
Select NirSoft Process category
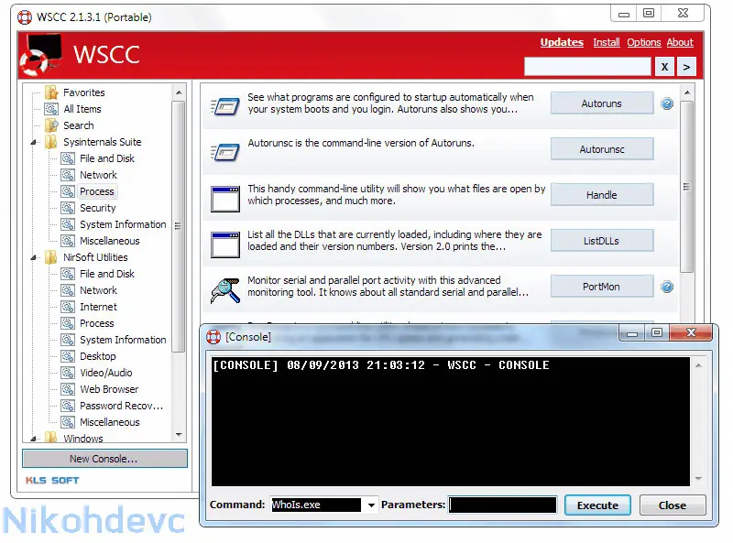97,323
